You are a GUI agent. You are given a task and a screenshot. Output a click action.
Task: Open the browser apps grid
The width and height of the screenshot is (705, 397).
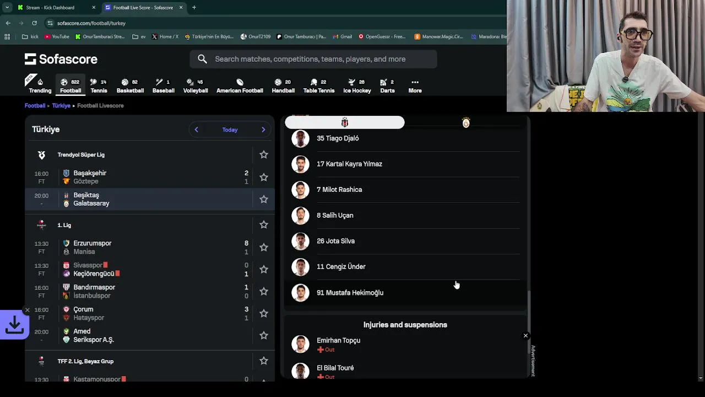pos(7,37)
